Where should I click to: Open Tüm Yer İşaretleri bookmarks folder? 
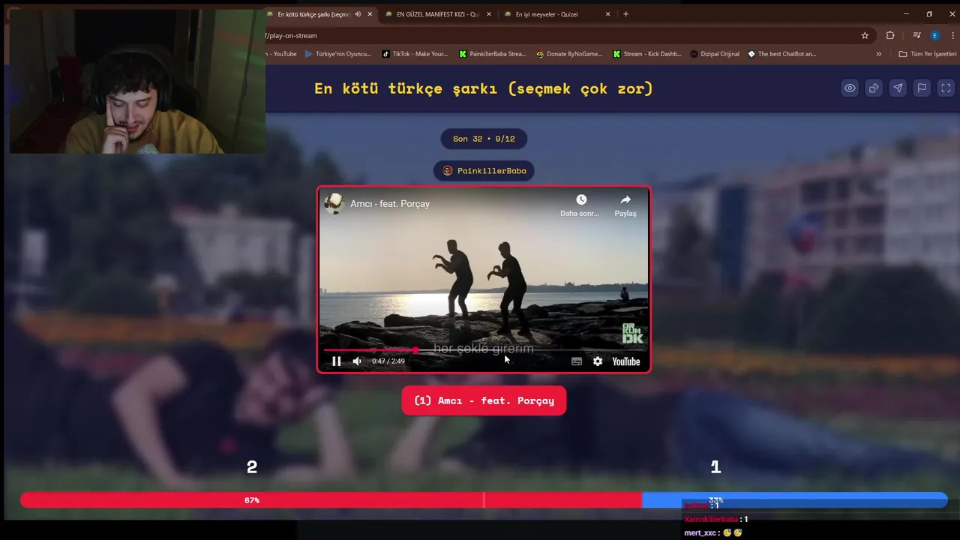pos(928,54)
